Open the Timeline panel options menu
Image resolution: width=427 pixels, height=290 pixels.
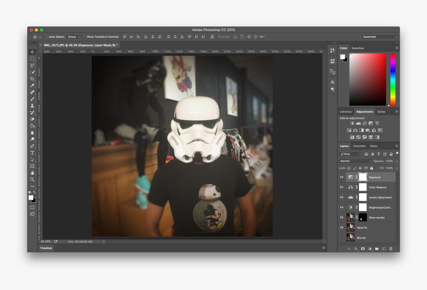pyautogui.click(x=324, y=248)
